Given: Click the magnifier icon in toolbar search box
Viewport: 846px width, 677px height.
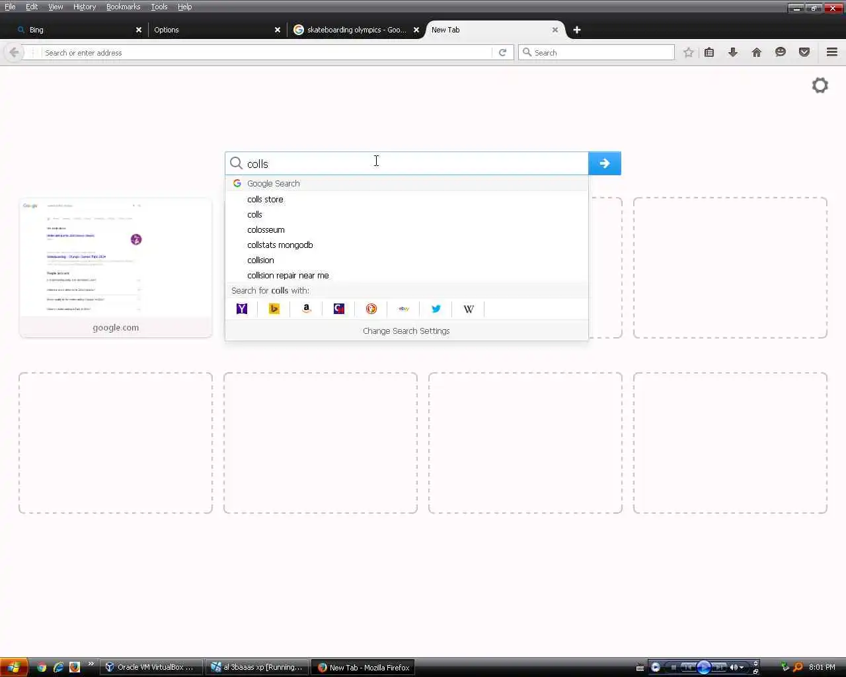Looking at the screenshot, I should click(x=527, y=52).
